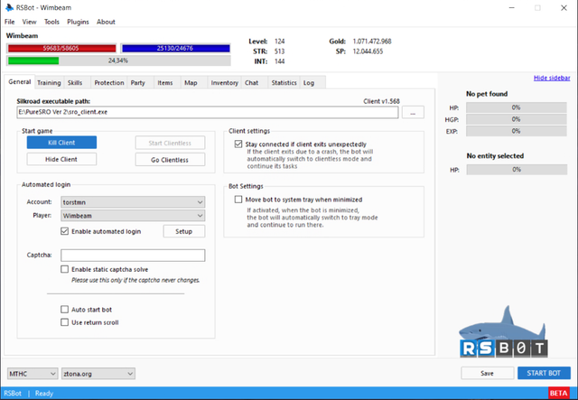578x400 pixels.
Task: Open the View menu
Action: pyautogui.click(x=29, y=22)
